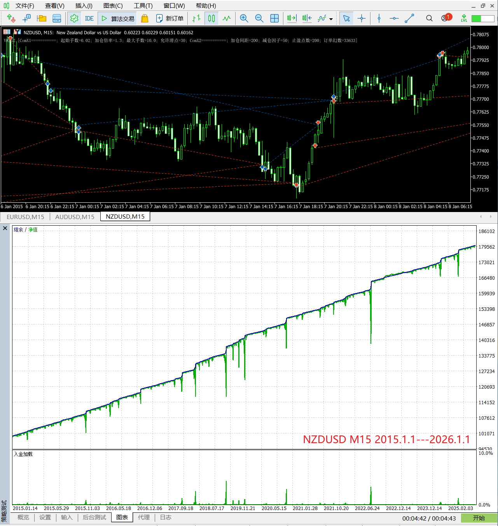Click the tile windows grid icon
The height and width of the screenshot is (526, 498).
pyautogui.click(x=274, y=18)
